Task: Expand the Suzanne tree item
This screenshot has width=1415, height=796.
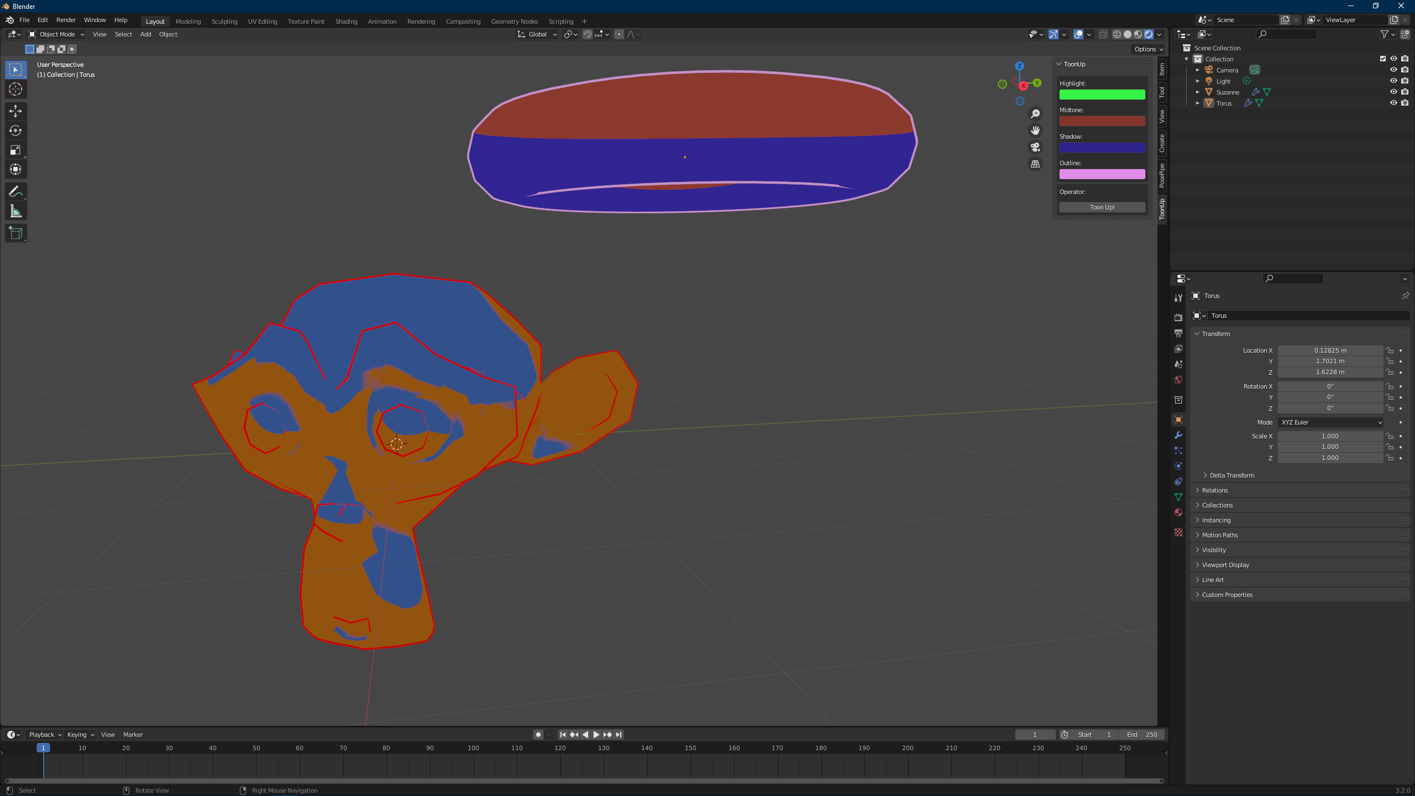Action: click(x=1198, y=92)
